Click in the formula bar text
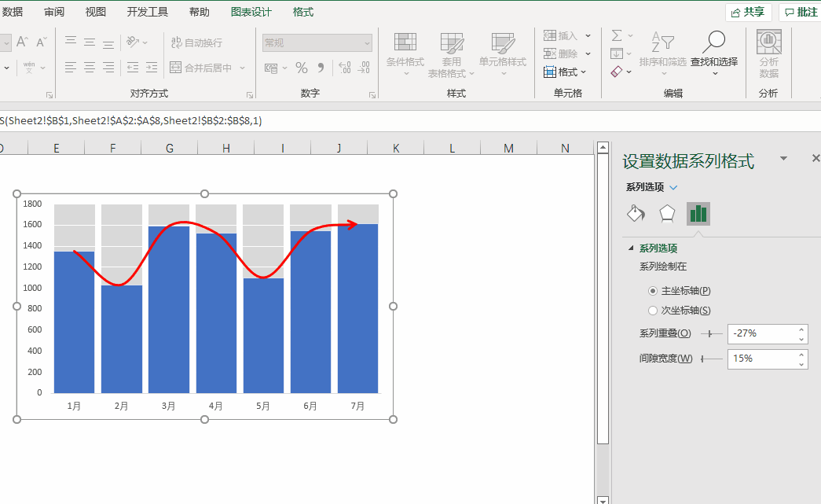This screenshot has width=821, height=504. tap(131, 120)
